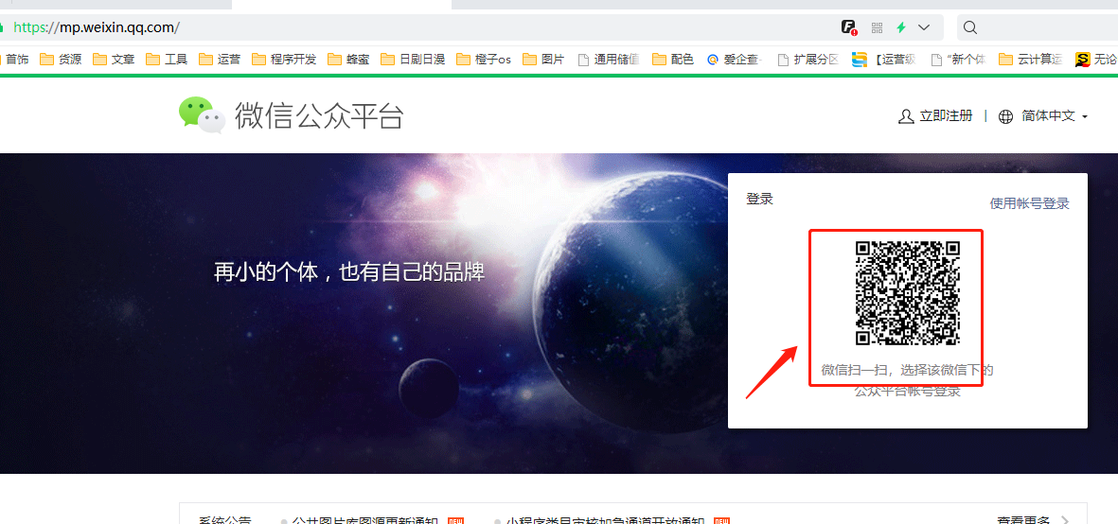Open the 橙子os bookmark folder
Viewport: 1118px width, 524px height.
pyautogui.click(x=484, y=59)
